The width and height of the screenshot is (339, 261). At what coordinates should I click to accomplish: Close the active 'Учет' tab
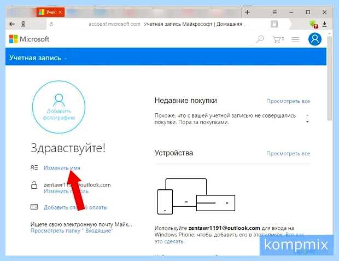60,13
